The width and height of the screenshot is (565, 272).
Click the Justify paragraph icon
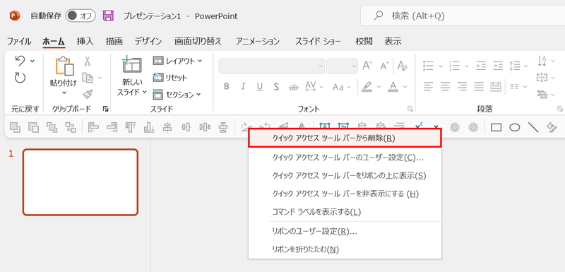pyautogui.click(x=479, y=86)
